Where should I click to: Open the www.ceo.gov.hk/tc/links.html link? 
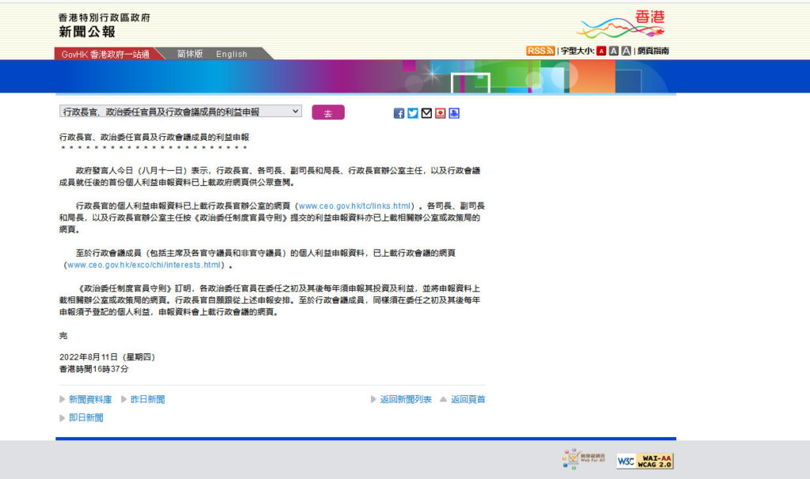pyautogui.click(x=354, y=206)
